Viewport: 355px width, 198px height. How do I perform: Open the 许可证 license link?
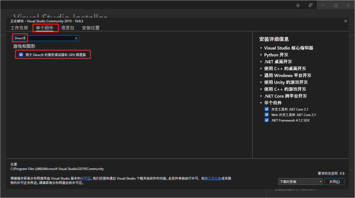point(86,178)
